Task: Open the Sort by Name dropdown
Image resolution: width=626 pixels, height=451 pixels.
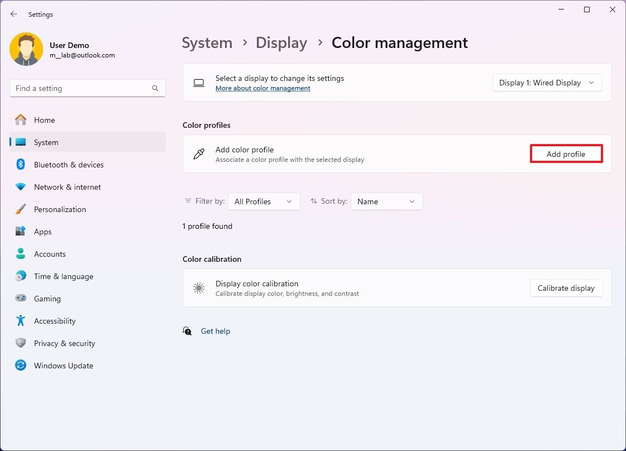Action: [386, 201]
